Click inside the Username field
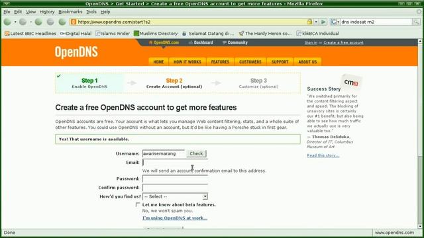 pyautogui.click(x=164, y=153)
